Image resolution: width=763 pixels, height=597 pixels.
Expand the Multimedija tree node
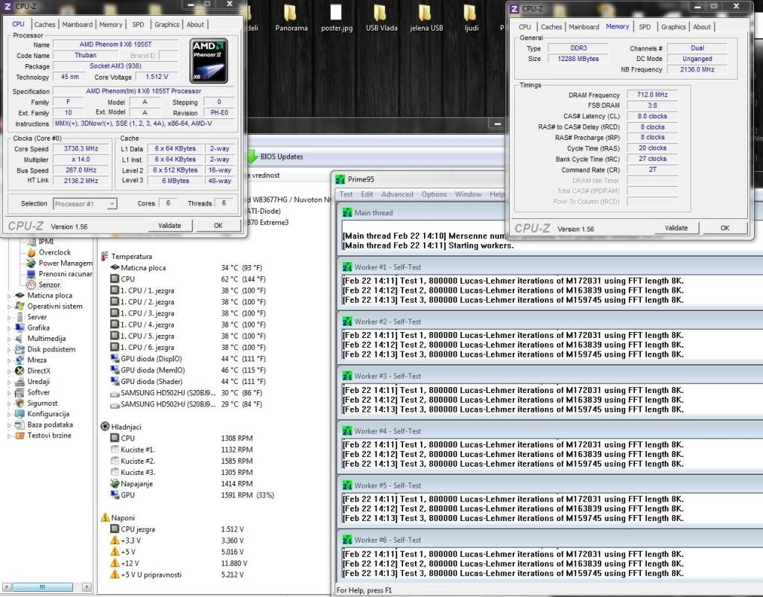point(9,339)
